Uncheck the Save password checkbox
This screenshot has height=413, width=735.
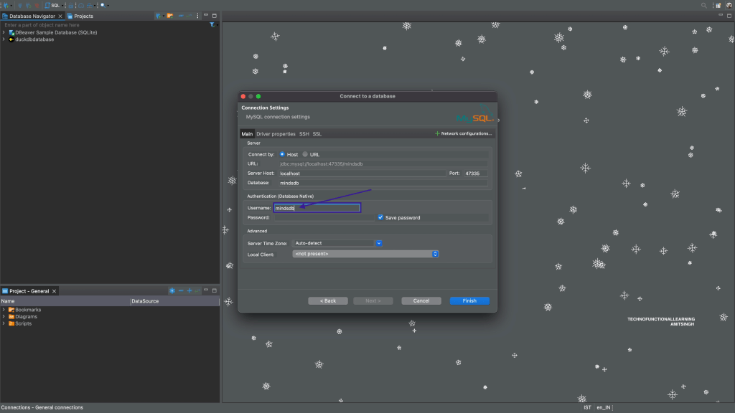click(380, 217)
